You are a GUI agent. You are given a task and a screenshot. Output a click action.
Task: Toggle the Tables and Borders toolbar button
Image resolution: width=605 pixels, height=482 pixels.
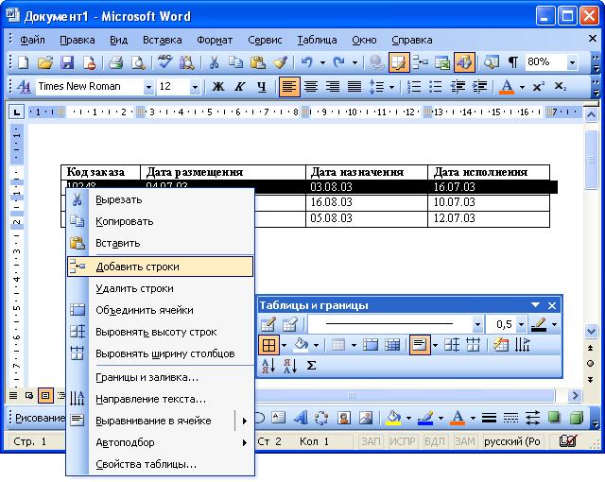pos(399,62)
